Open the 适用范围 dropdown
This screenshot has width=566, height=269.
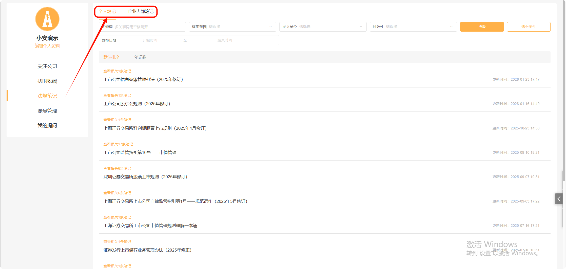tap(232, 27)
